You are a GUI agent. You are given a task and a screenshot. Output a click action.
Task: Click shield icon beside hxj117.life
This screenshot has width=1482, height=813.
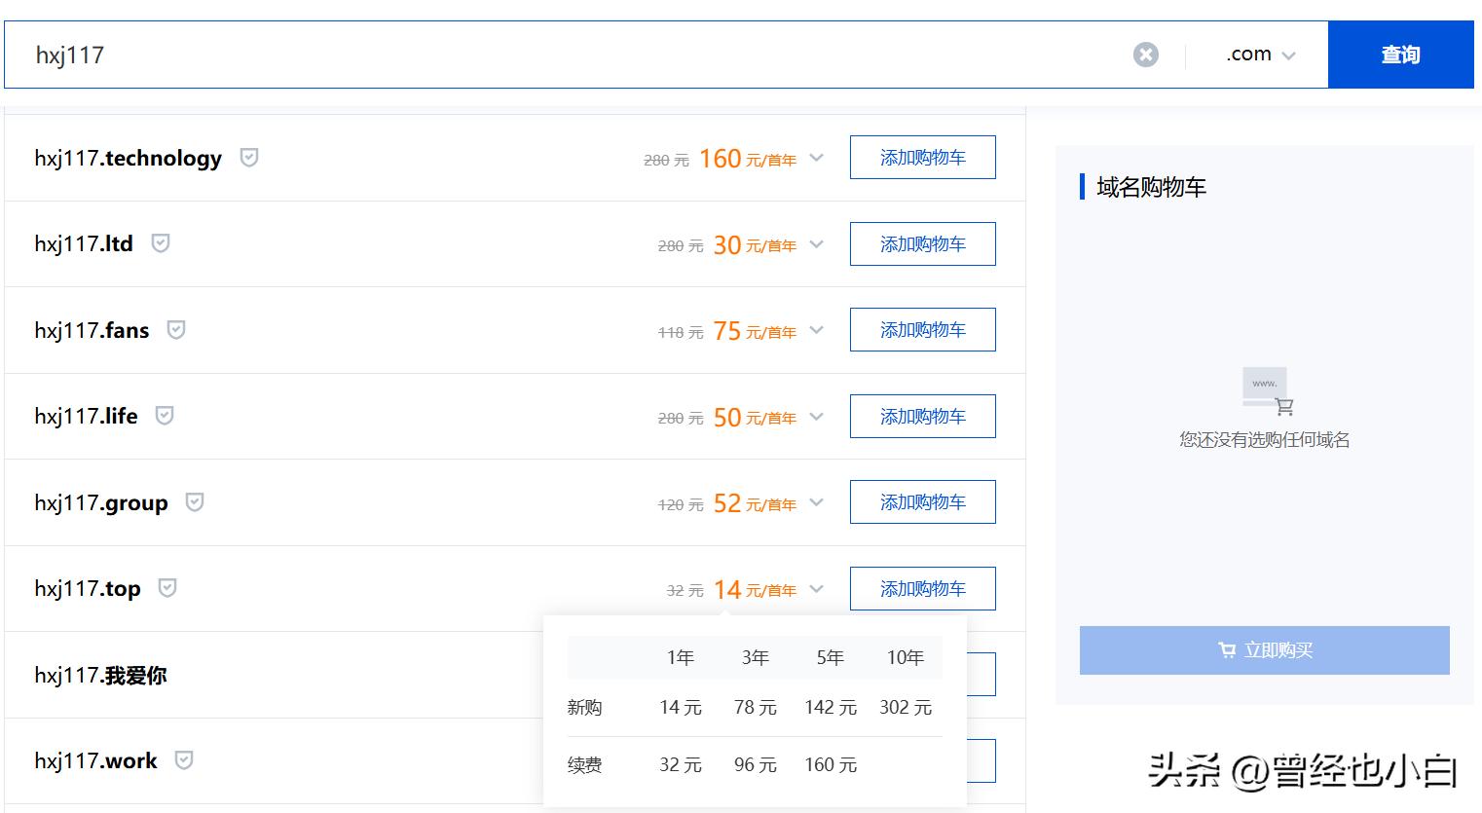[165, 416]
